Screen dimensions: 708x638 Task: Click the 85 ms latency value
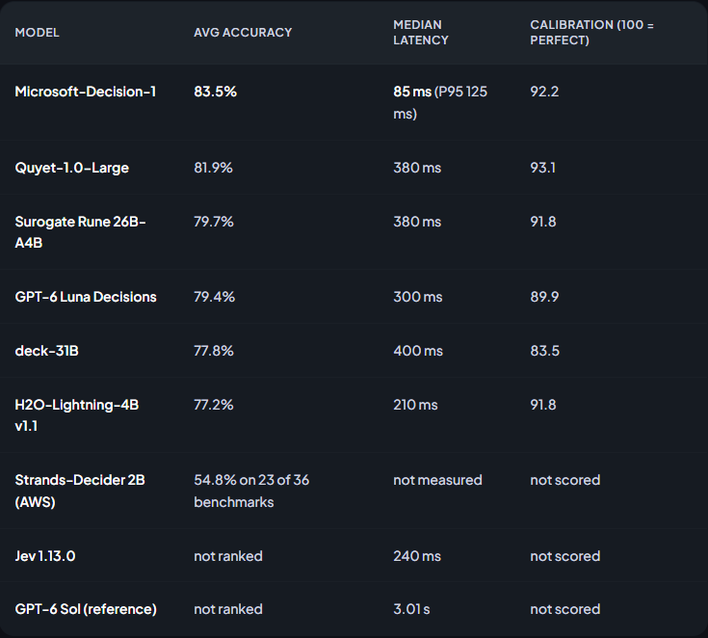tap(412, 92)
